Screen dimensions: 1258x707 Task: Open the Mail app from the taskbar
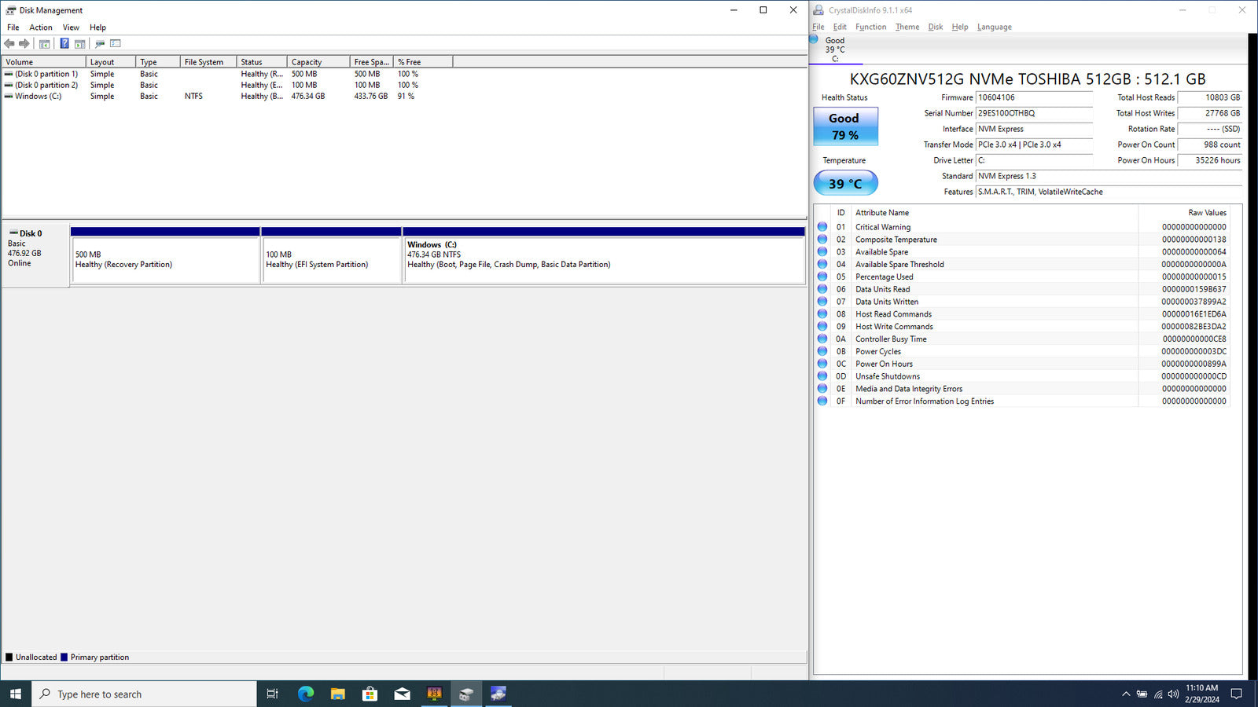pyautogui.click(x=402, y=694)
